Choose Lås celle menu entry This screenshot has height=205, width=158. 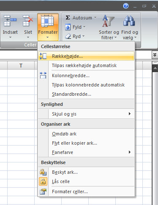[x=86, y=181]
